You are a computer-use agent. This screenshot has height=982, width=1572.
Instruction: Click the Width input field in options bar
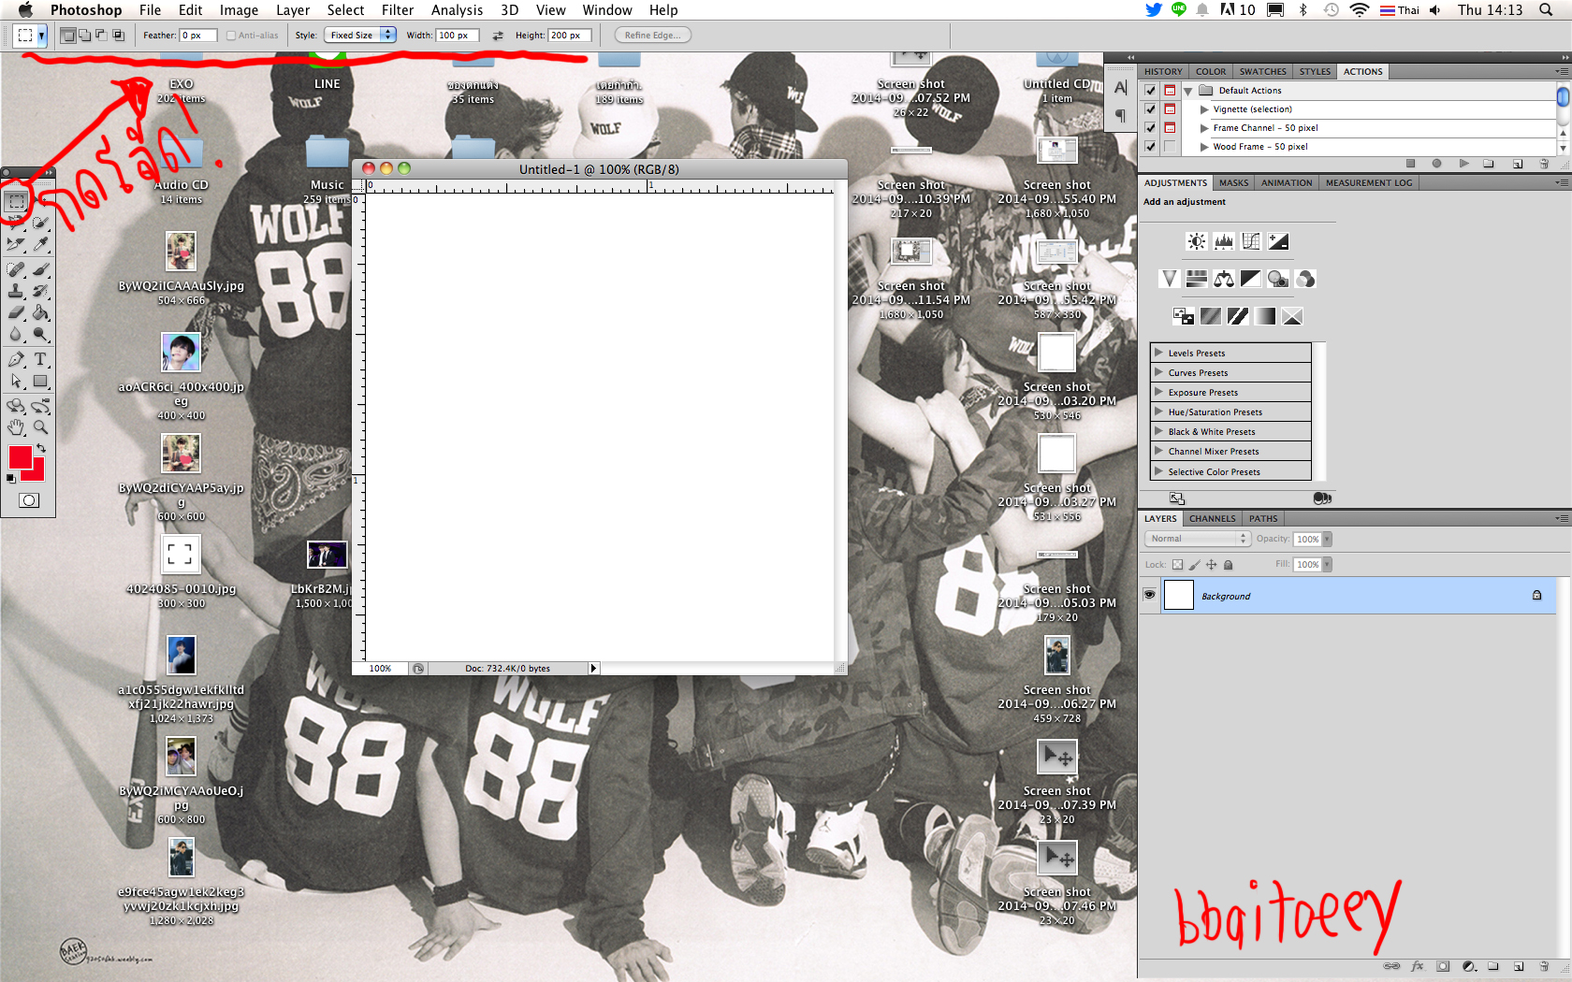pyautogui.click(x=458, y=36)
